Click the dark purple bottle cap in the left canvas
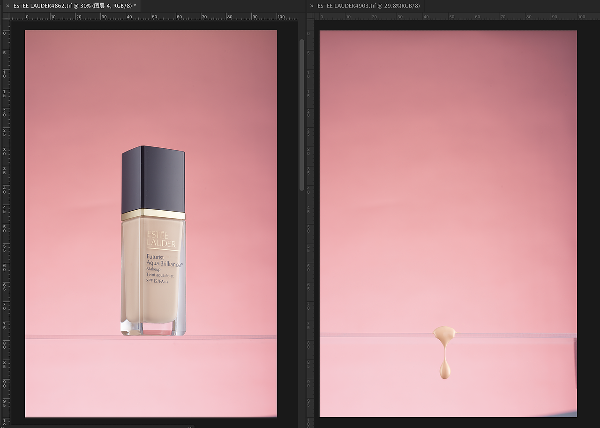This screenshot has height=428, width=600. (153, 180)
